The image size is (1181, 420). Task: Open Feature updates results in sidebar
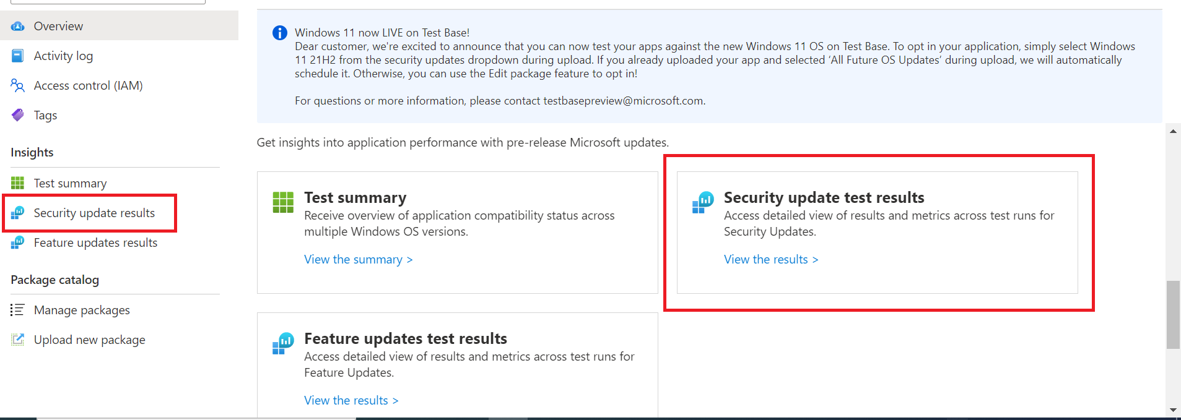[95, 242]
